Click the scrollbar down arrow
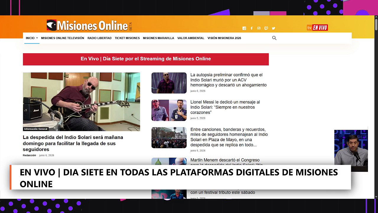Image resolution: width=378 pixels, height=213 pixels. click(x=376, y=196)
